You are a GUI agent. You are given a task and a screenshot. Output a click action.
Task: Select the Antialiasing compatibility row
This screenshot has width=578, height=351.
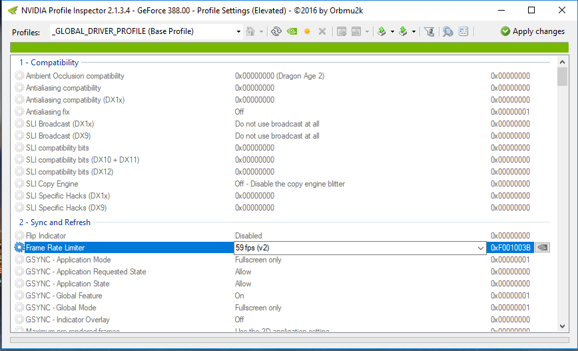click(282, 88)
